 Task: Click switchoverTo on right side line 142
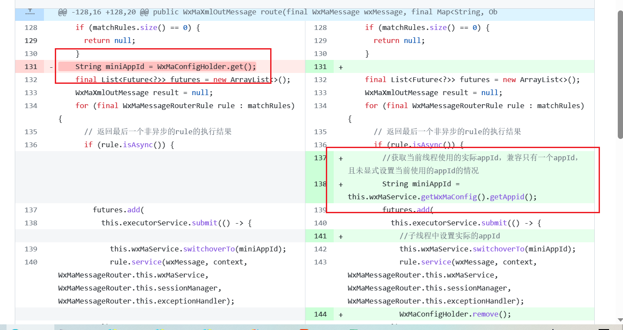pos(498,249)
